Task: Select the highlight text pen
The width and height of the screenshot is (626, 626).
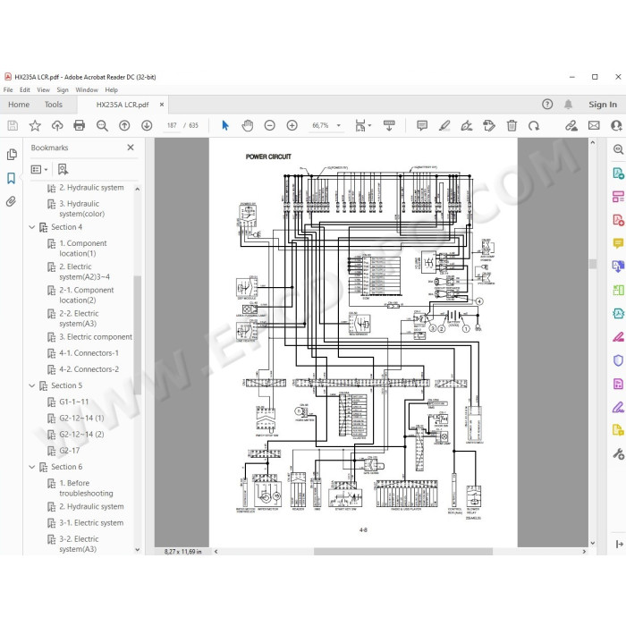Action: click(444, 126)
